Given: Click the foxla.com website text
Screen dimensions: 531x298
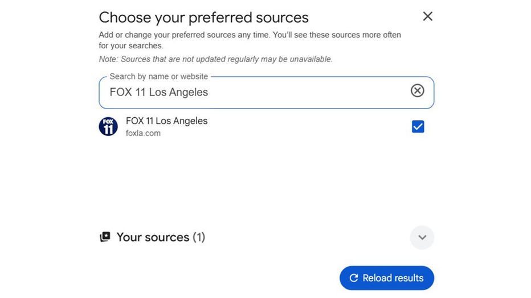Looking at the screenshot, I should click(143, 134).
